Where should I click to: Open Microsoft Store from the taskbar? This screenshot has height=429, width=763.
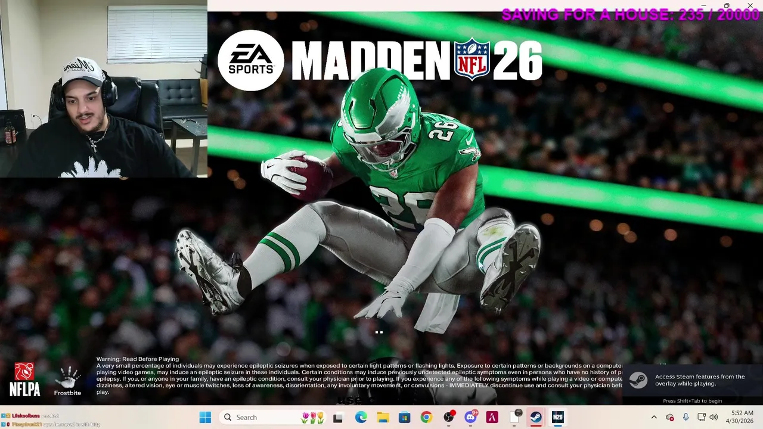click(404, 417)
